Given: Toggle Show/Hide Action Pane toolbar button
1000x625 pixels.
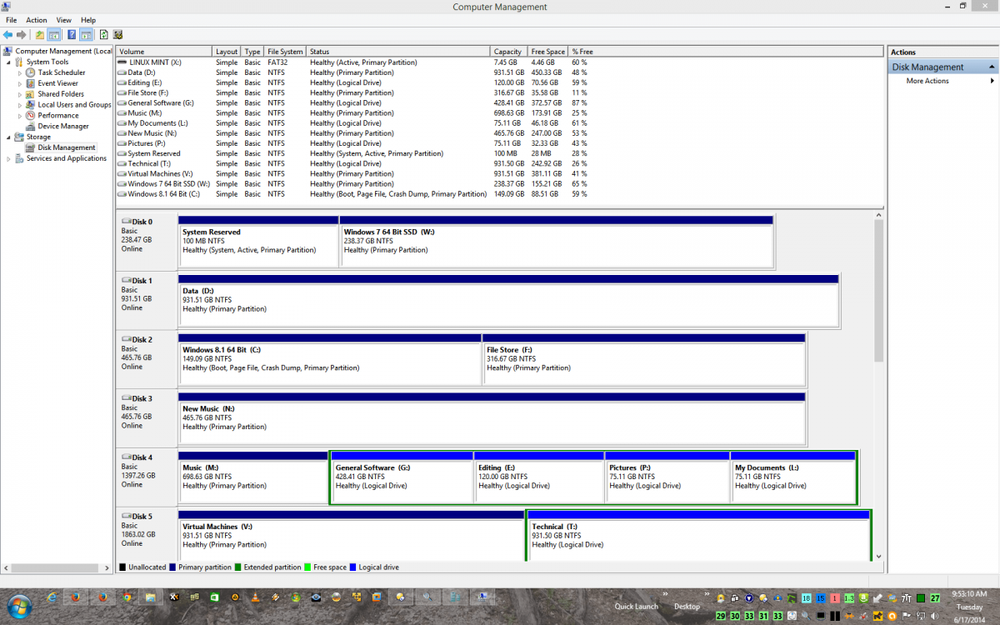Looking at the screenshot, I should click(x=86, y=35).
